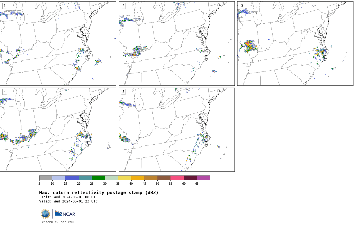The width and height of the screenshot is (356, 225).
Task: Open ensemble member 1 map panel
Action: (58, 43)
